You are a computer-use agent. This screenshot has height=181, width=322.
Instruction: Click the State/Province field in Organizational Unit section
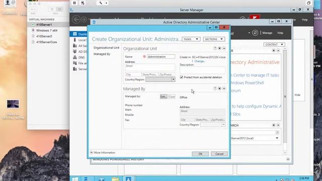(x=150, y=74)
